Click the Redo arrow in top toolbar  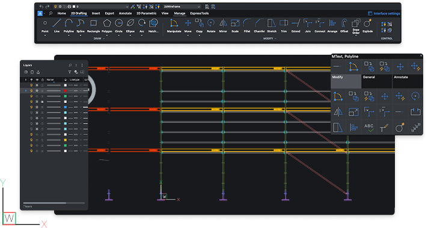47,6
